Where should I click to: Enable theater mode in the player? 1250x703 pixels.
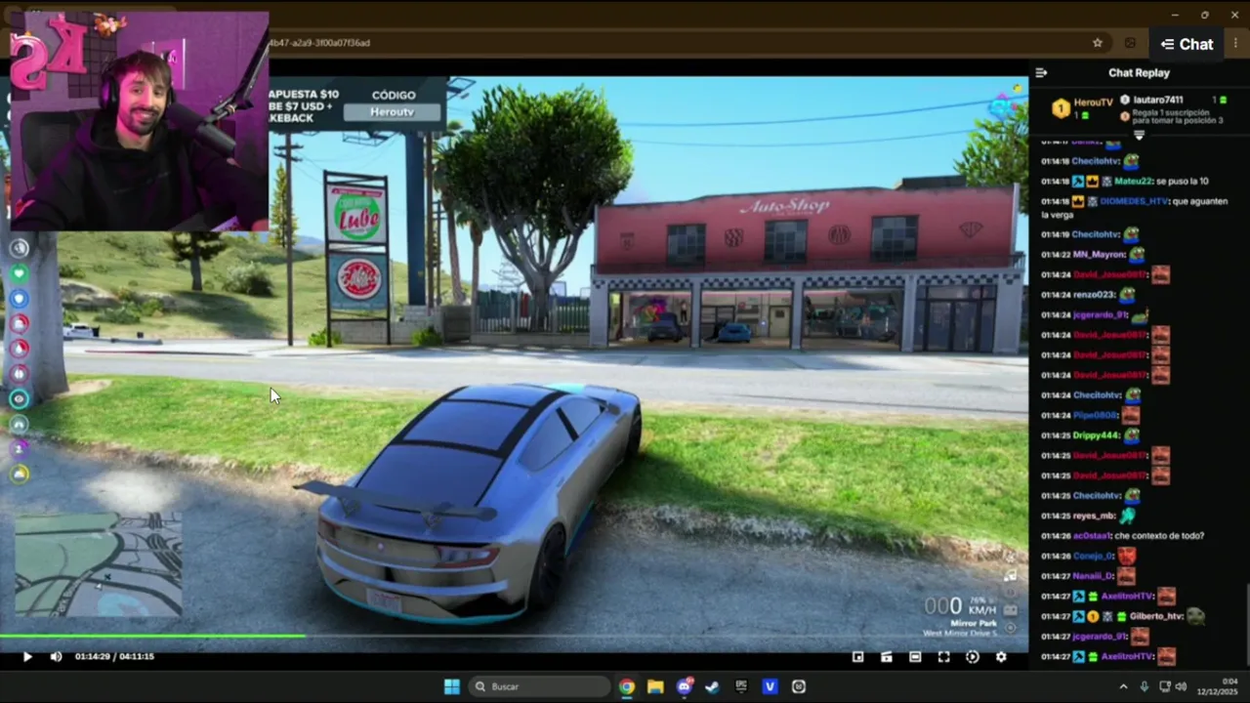915,657
